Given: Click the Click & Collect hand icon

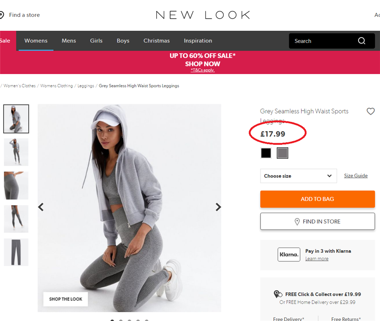Looking at the screenshot, I should click(278, 294).
